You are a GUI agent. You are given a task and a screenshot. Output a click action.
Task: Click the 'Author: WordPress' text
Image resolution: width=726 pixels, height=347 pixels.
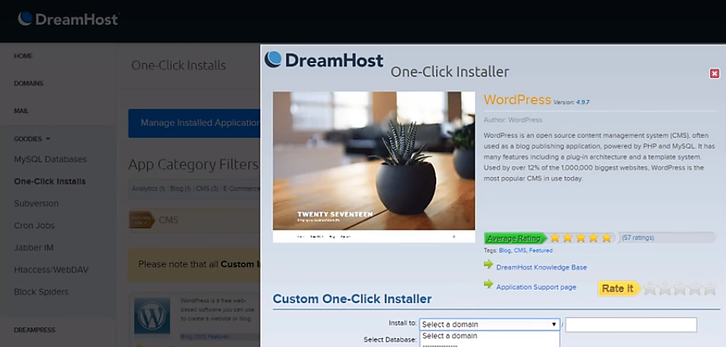[513, 120]
